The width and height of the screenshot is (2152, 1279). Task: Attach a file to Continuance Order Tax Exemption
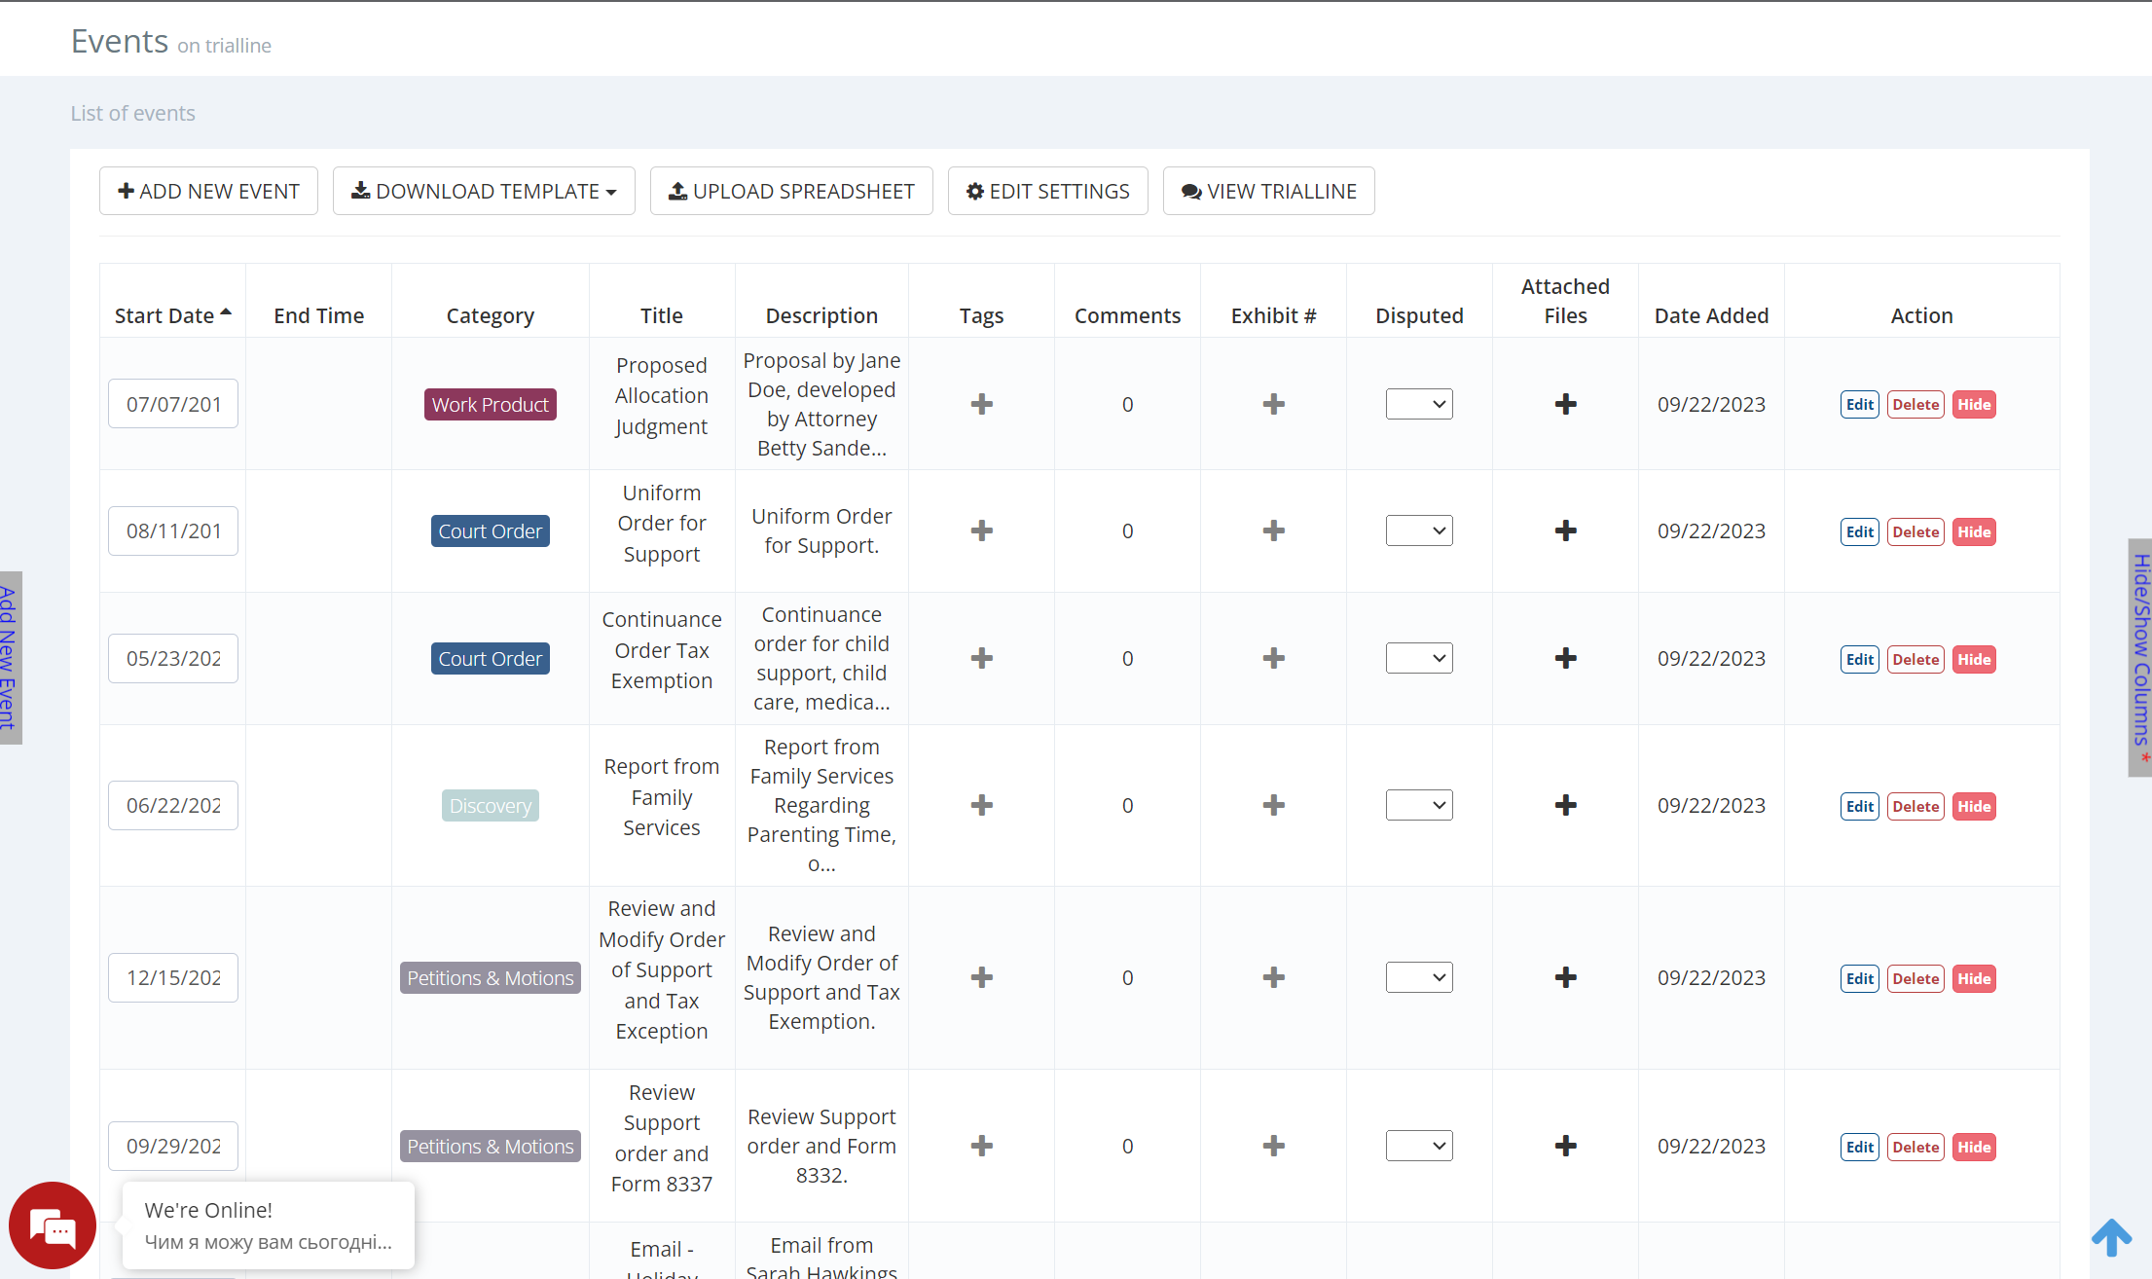(1565, 658)
